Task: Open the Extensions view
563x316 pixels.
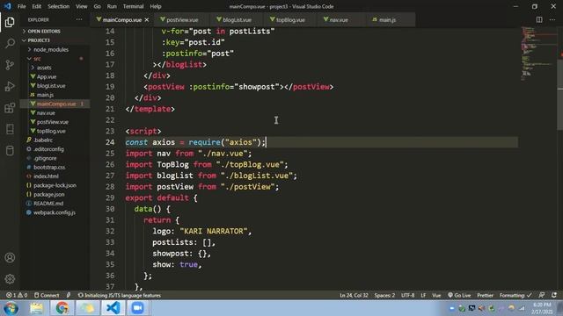Action: click(x=10, y=108)
